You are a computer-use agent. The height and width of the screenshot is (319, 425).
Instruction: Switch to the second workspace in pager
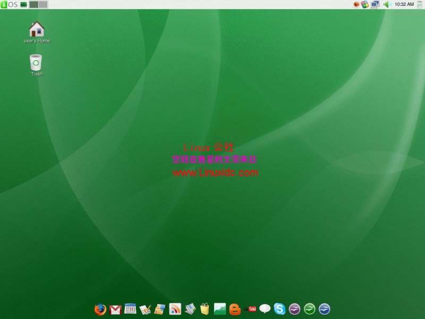coord(42,4)
